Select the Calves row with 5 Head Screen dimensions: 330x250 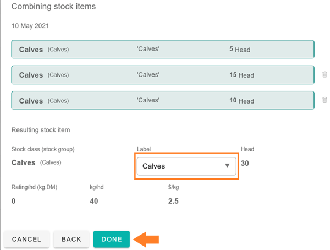tap(162, 50)
